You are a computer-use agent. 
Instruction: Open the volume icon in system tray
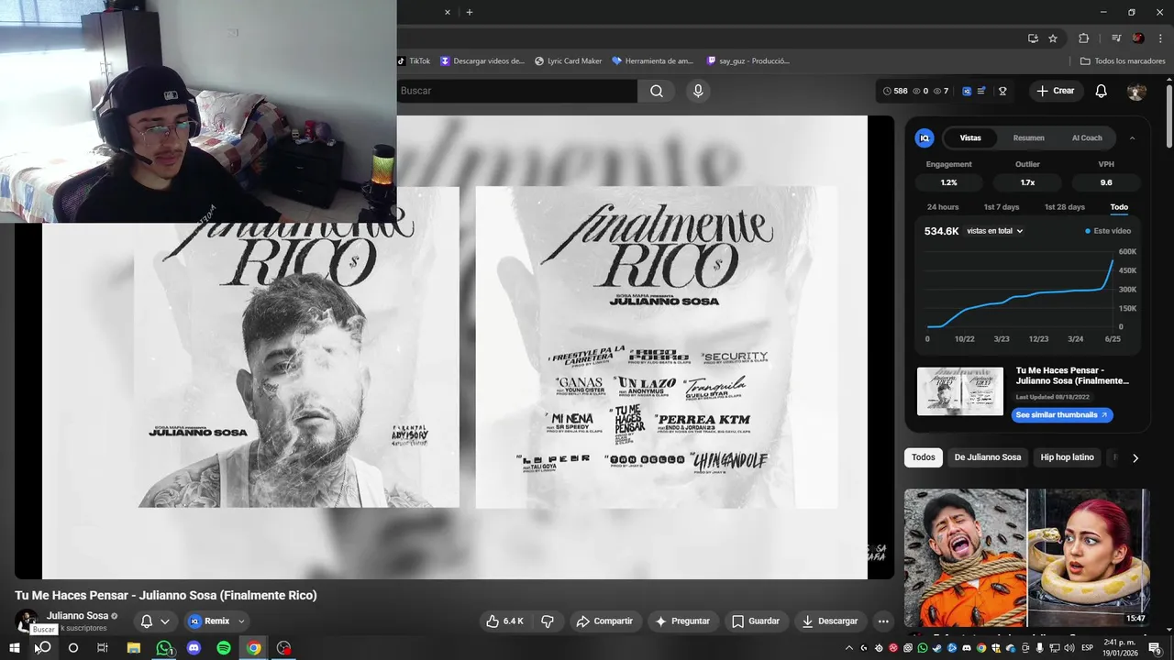(1069, 648)
